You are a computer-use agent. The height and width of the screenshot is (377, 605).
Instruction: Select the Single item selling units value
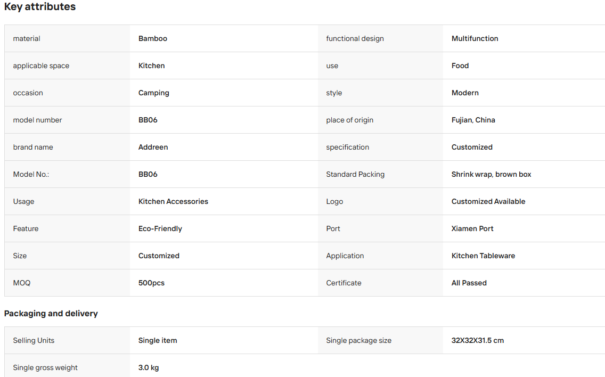click(x=158, y=340)
